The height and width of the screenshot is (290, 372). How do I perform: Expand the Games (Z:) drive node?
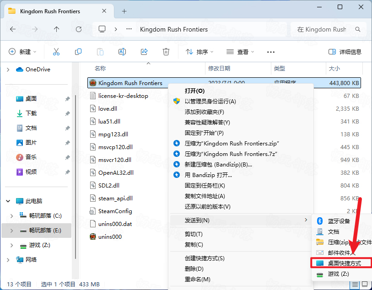(11, 245)
